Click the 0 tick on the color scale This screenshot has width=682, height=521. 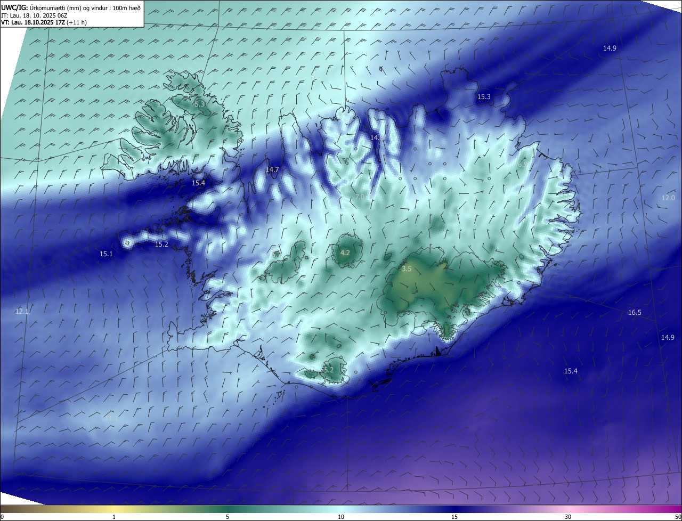[x=2, y=517]
